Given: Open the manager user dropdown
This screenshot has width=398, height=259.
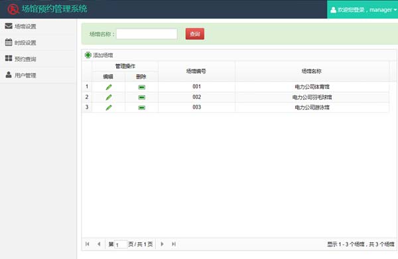Looking at the screenshot, I should [363, 10].
